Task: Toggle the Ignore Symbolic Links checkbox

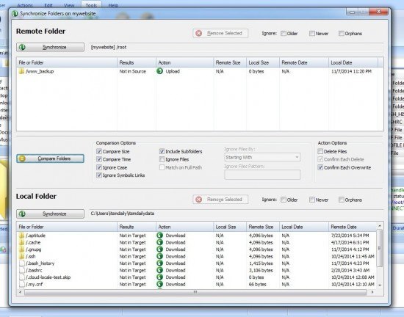Action: coord(99,175)
